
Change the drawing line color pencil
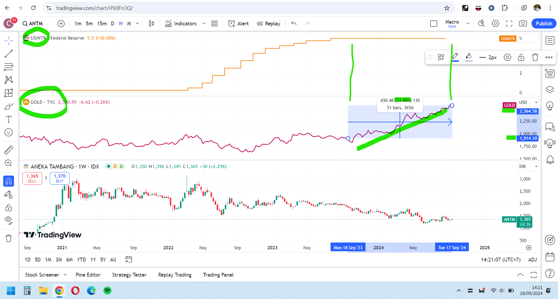pyautogui.click(x=455, y=57)
